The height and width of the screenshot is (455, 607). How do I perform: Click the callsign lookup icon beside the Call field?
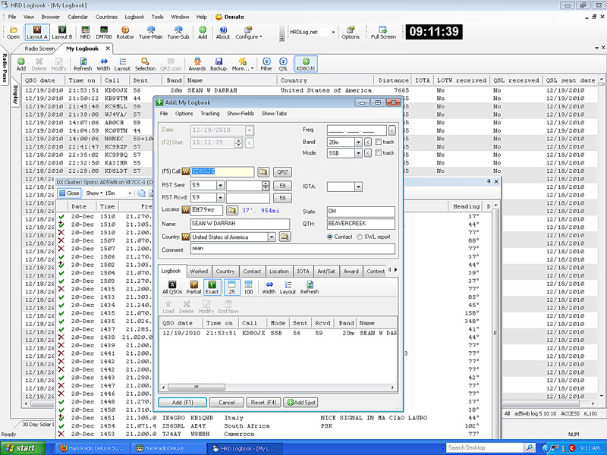263,172
